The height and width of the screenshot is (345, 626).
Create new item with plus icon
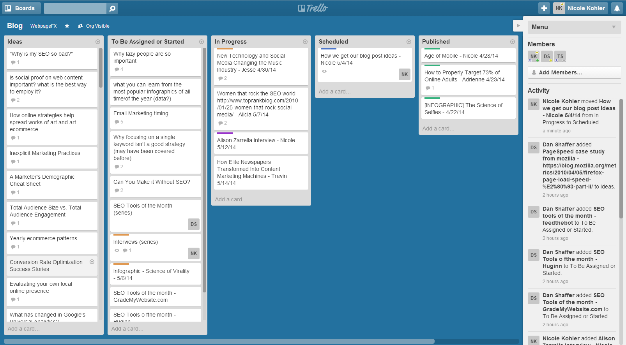pos(544,8)
